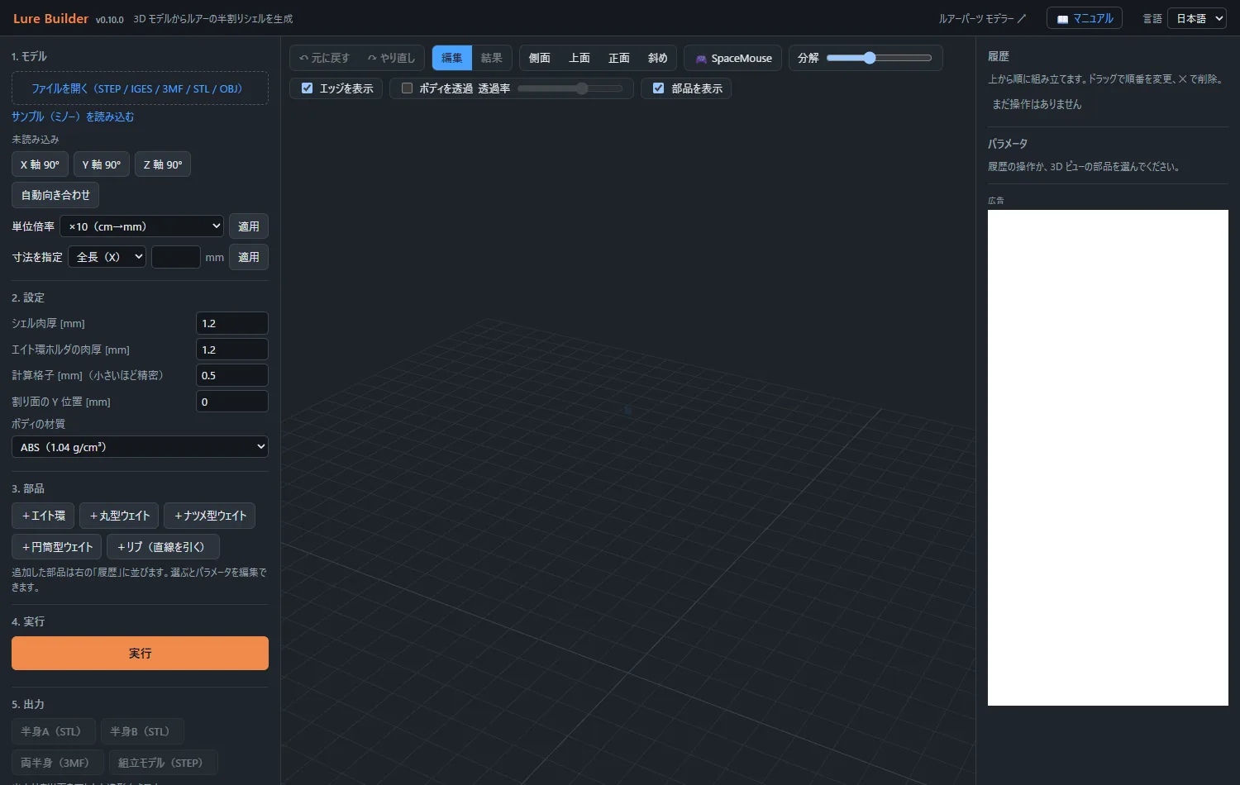Screen dimensions: 1240x785
Task: Load the サンプル（ミノー）sample model
Action: [73, 117]
